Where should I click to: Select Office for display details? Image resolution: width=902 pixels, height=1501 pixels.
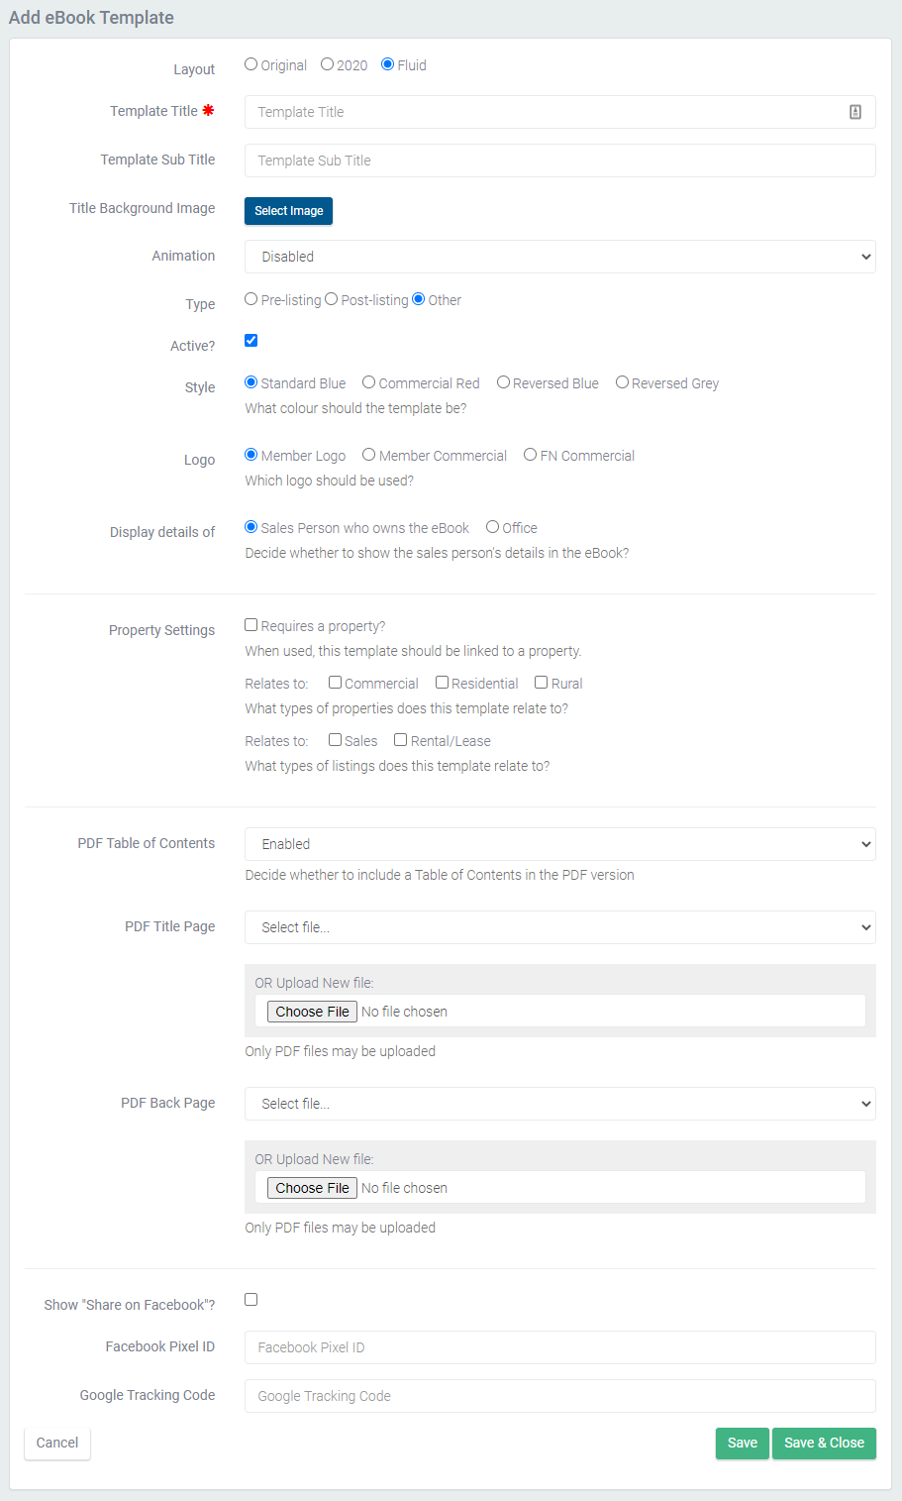click(x=492, y=527)
